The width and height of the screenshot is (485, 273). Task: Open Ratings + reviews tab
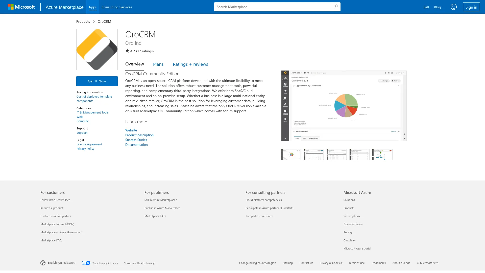click(190, 64)
